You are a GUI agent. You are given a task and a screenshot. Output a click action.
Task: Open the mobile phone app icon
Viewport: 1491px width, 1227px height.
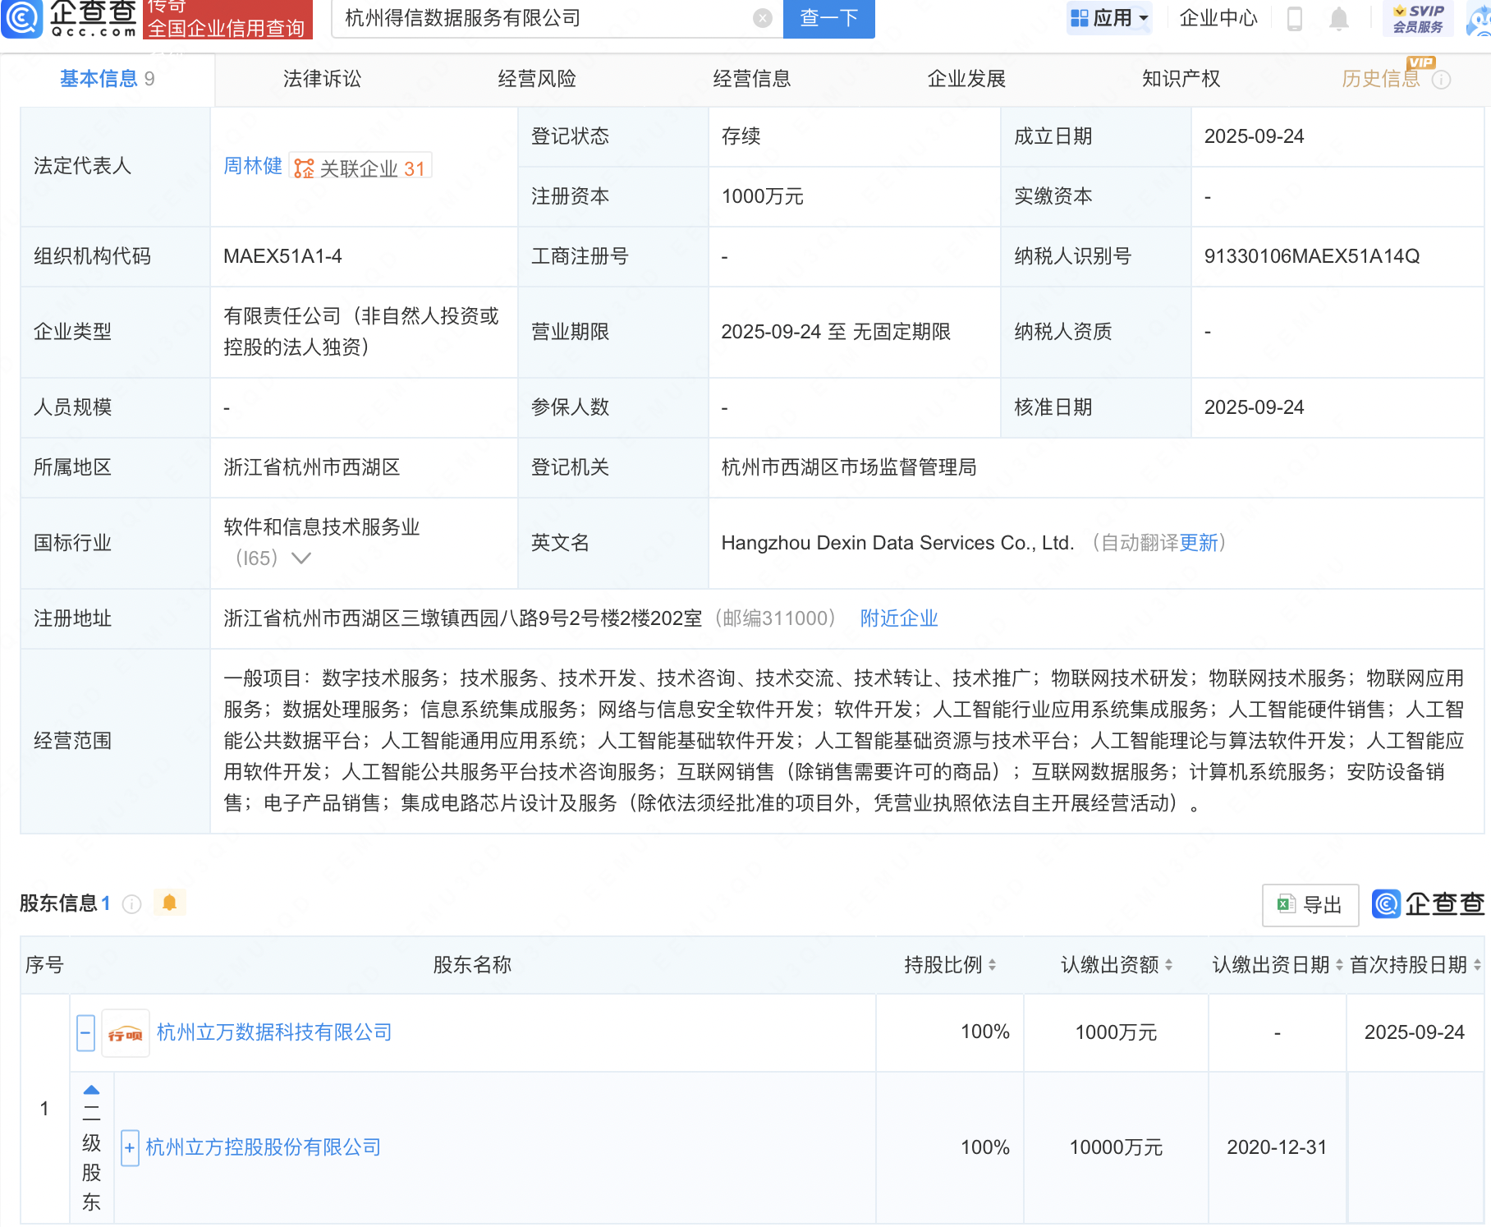(x=1295, y=18)
